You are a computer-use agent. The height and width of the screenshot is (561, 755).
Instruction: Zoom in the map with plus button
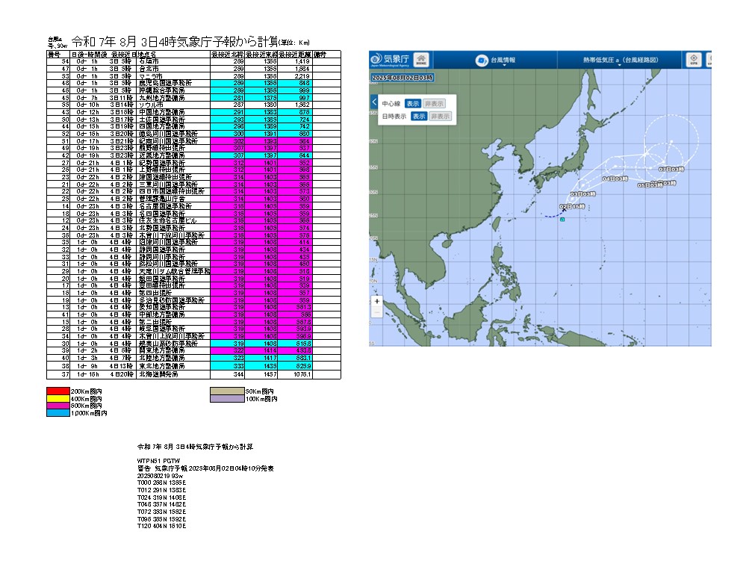coord(376,301)
